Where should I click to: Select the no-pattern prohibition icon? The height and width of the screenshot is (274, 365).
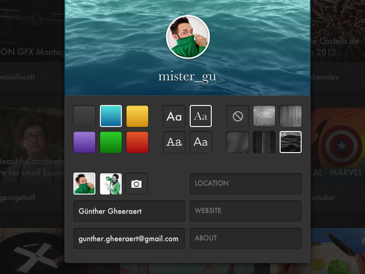[237, 116]
